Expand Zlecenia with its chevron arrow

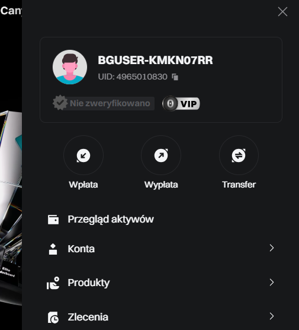(x=272, y=316)
